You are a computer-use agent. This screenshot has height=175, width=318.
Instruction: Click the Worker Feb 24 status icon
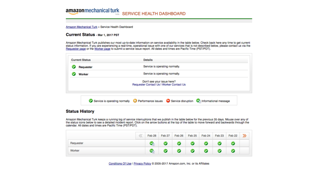pyautogui.click(x=206, y=151)
